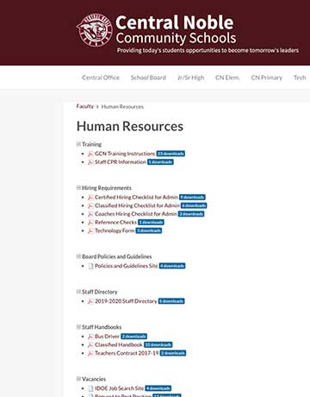Click downloads badge next to Reference Checks

151,222
